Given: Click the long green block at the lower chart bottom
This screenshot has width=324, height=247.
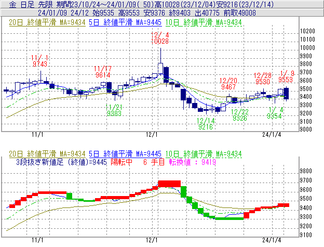Looking at the screenshot, I should [x=230, y=218].
